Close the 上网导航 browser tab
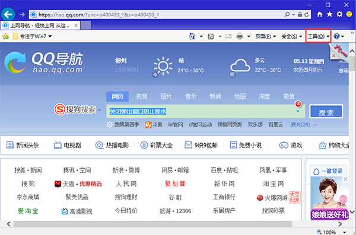 point(76,25)
